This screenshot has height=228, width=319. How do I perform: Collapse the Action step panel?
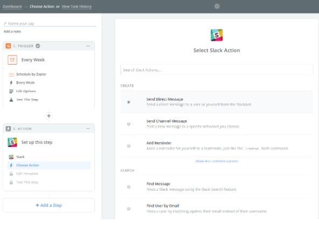88,129
